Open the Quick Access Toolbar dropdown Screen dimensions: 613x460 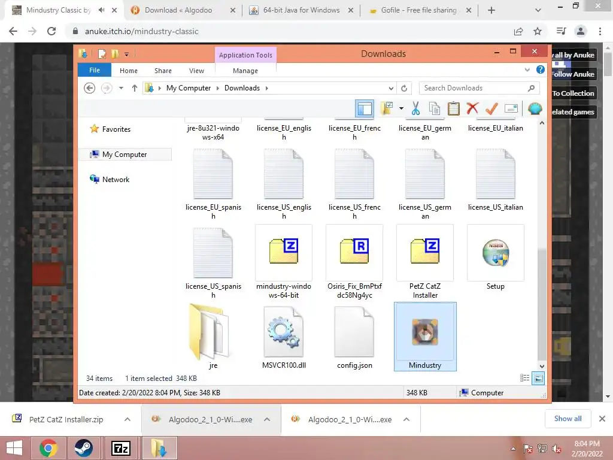(127, 54)
